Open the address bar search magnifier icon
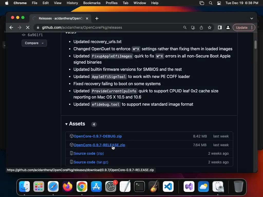The image size is (263, 197). [x=185, y=27]
